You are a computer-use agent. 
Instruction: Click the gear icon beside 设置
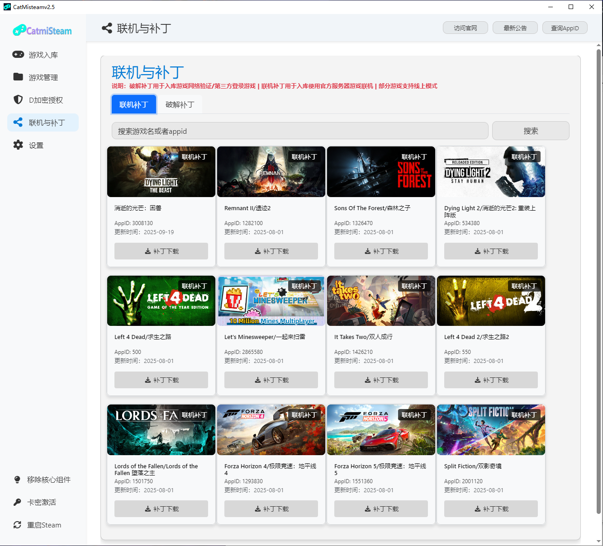click(18, 145)
